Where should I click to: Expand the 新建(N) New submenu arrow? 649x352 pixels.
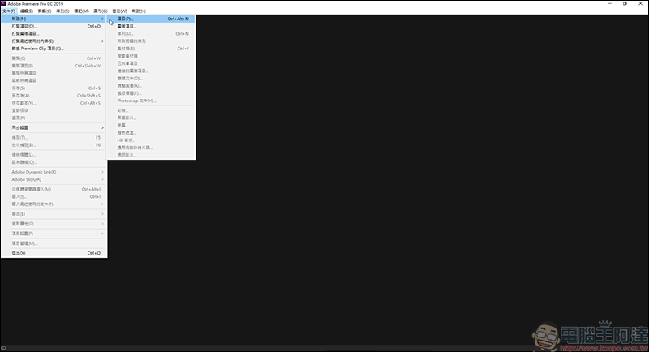(102, 19)
